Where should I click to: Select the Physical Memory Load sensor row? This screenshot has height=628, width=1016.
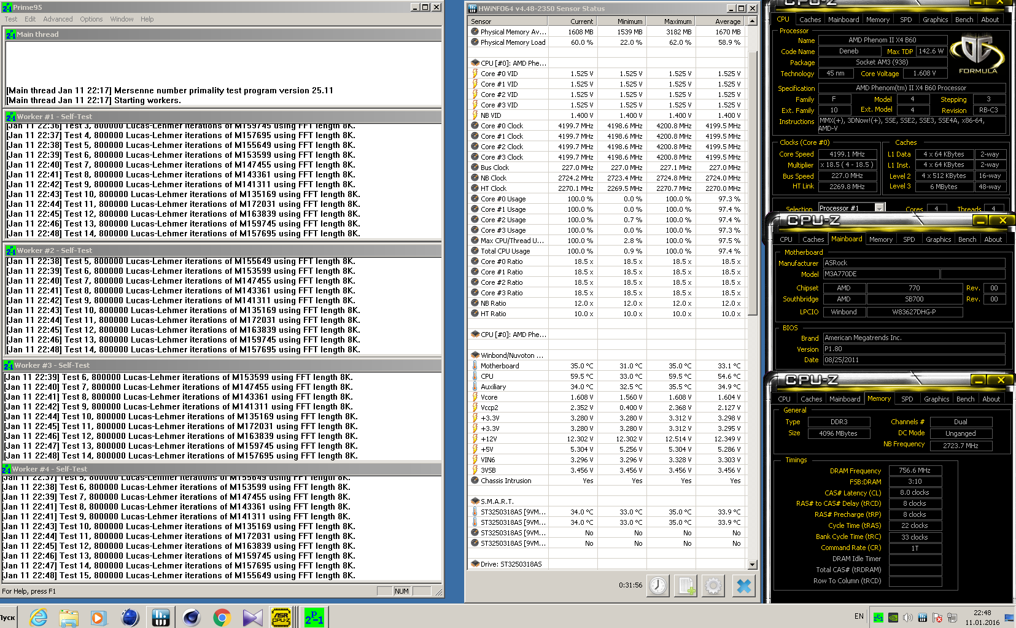pos(607,42)
